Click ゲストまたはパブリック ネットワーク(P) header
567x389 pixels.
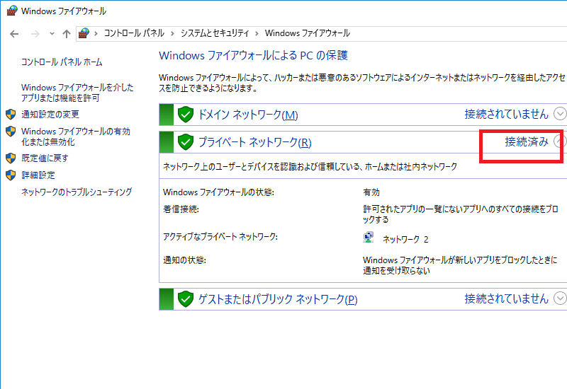coord(278,299)
